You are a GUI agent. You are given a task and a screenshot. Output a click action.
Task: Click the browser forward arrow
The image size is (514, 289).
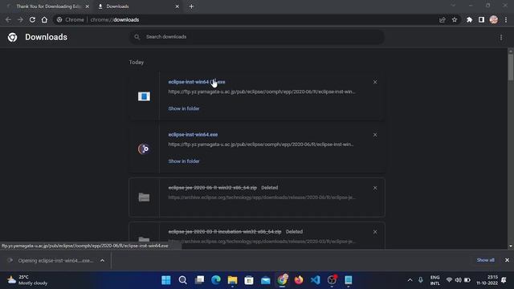pos(20,19)
